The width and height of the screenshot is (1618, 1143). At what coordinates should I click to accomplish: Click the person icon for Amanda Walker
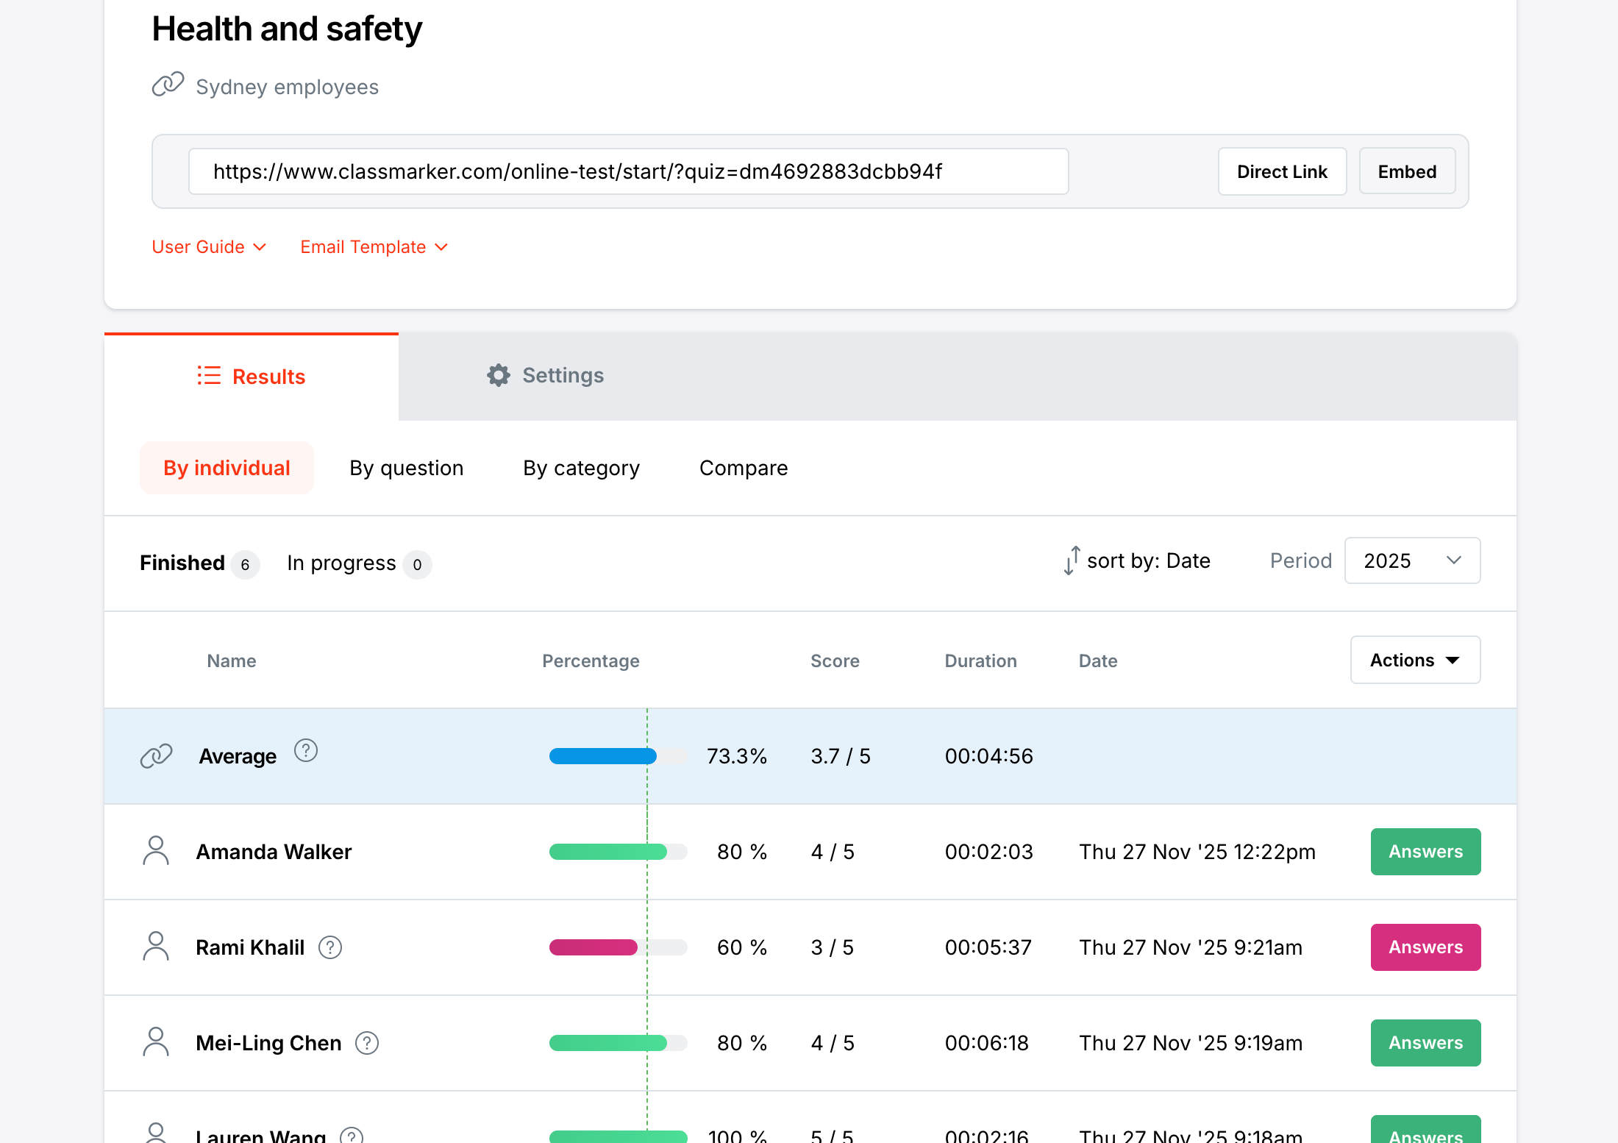tap(156, 851)
